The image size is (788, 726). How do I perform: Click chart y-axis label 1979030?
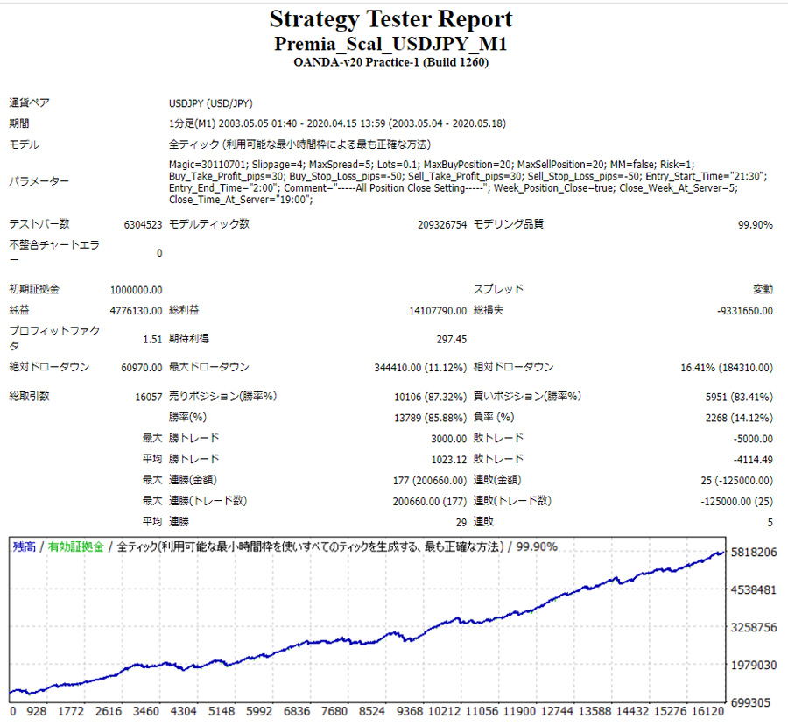pos(754,666)
